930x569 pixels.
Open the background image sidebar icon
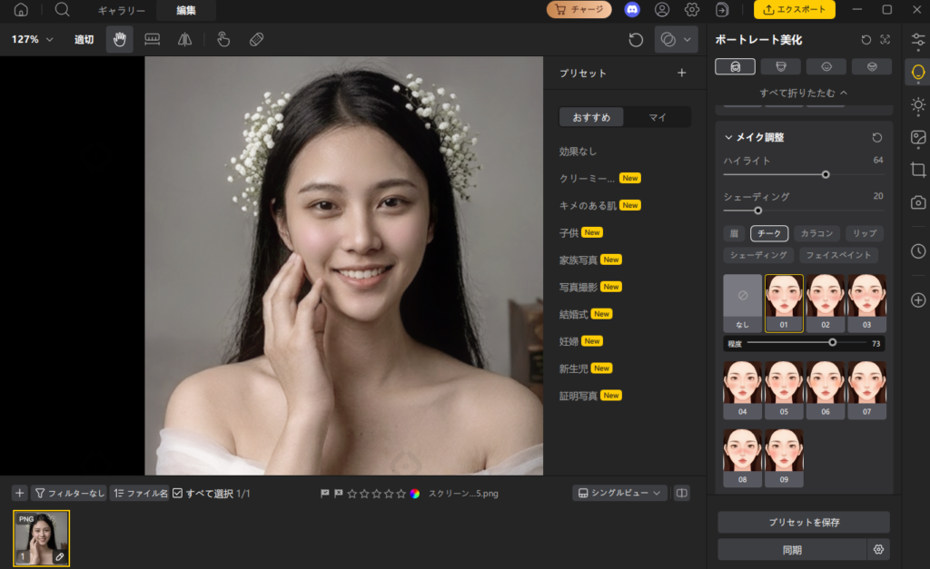coord(918,138)
